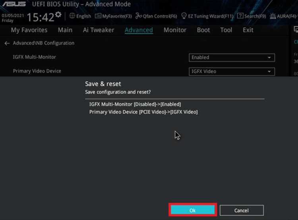
Task: Open MyFavorite(F3) shortcut
Action: 113,16
